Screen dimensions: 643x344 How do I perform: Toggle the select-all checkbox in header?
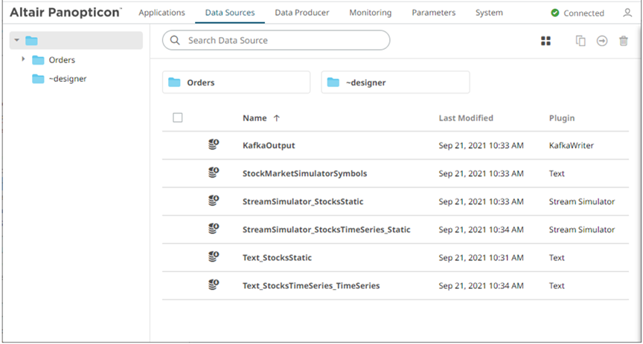click(177, 117)
